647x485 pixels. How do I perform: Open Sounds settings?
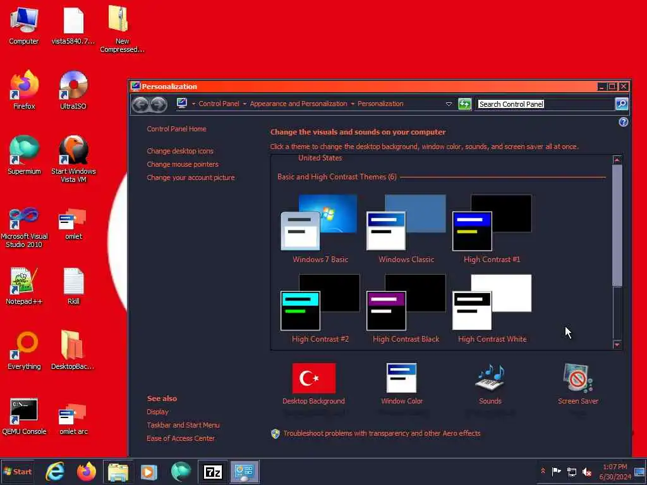click(490, 383)
